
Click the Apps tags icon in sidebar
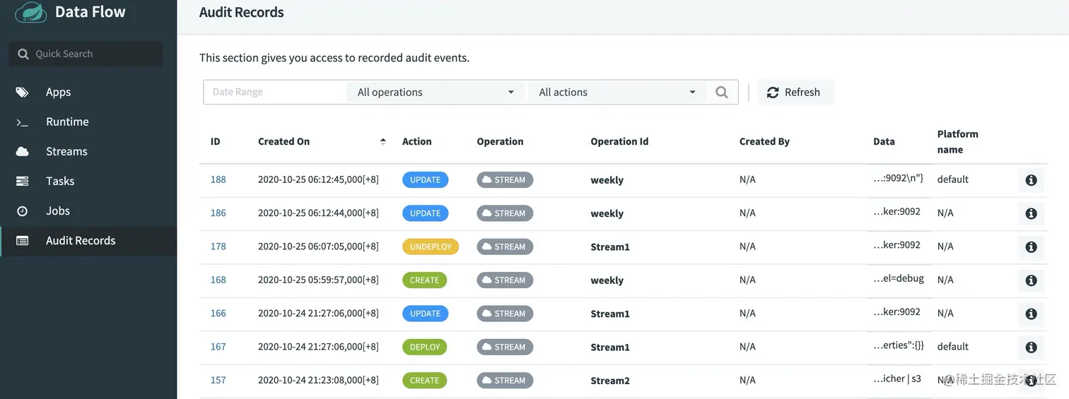tap(23, 92)
